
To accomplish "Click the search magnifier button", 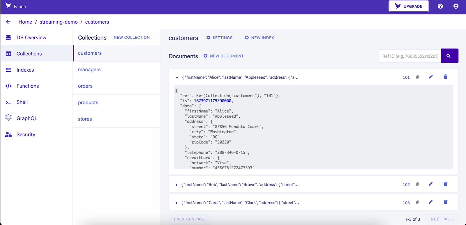I will tap(449, 56).
